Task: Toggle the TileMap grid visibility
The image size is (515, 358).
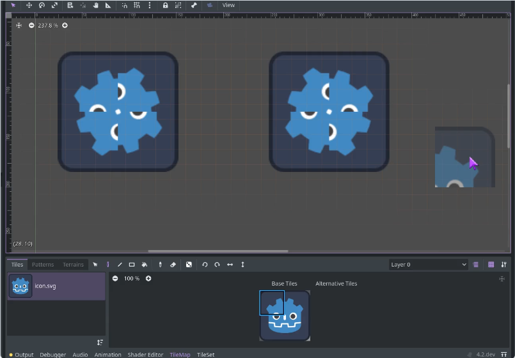Action: [491, 265]
